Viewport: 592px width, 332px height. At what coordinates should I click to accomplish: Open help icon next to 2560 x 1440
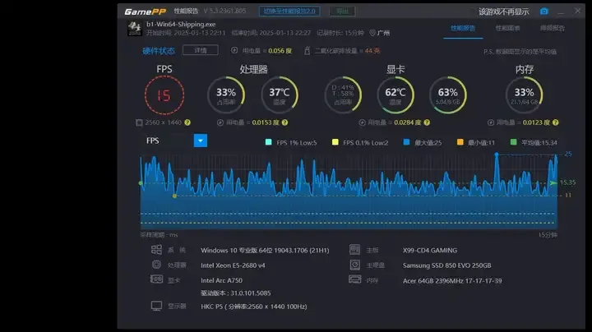tap(187, 122)
